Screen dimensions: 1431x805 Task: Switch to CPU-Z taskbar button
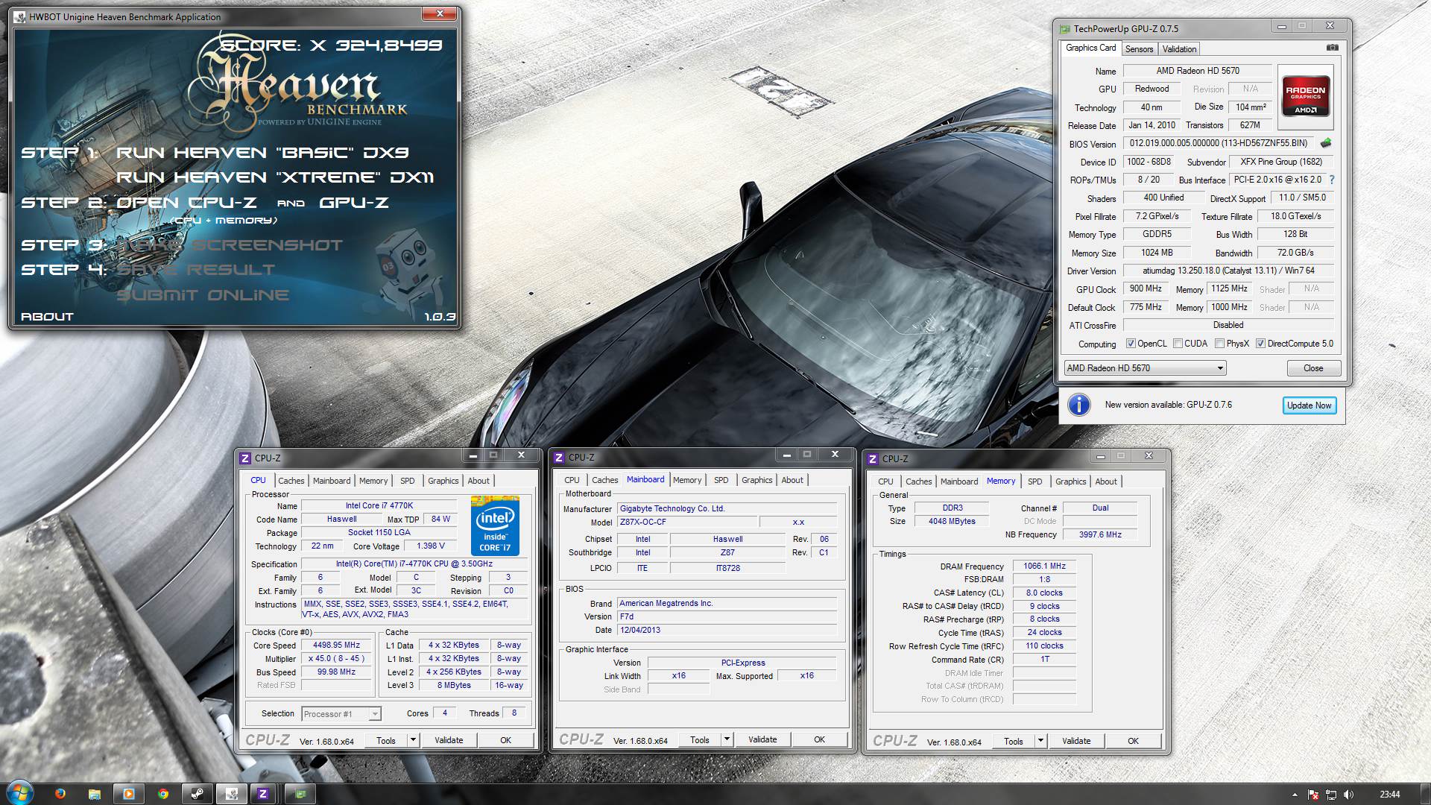(x=262, y=794)
